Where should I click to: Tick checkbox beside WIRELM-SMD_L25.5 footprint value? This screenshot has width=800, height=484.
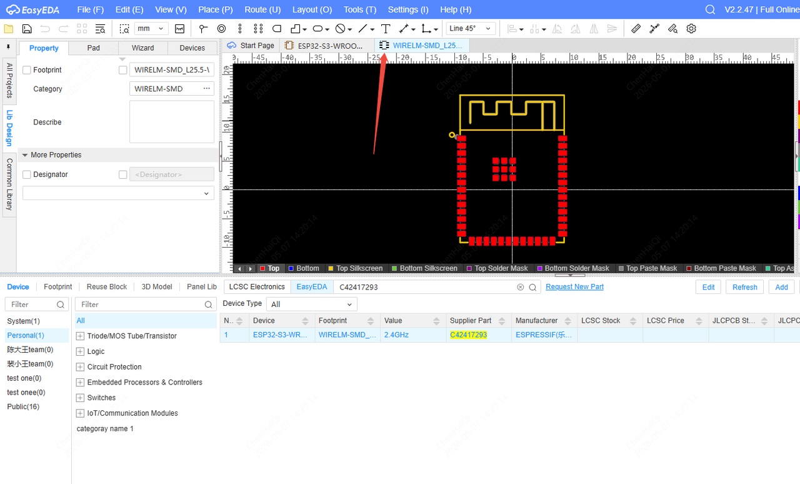point(123,70)
